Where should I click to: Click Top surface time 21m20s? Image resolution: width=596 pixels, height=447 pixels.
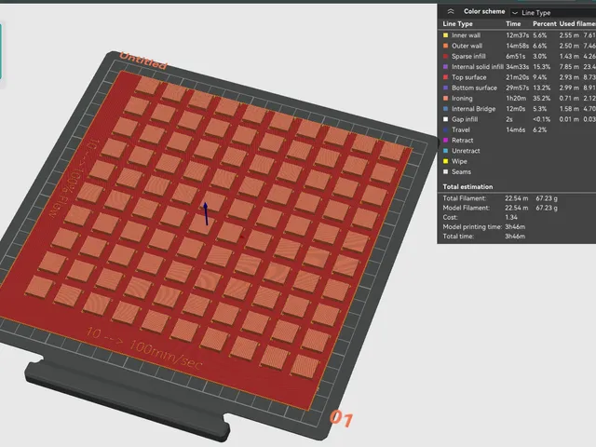click(x=518, y=77)
